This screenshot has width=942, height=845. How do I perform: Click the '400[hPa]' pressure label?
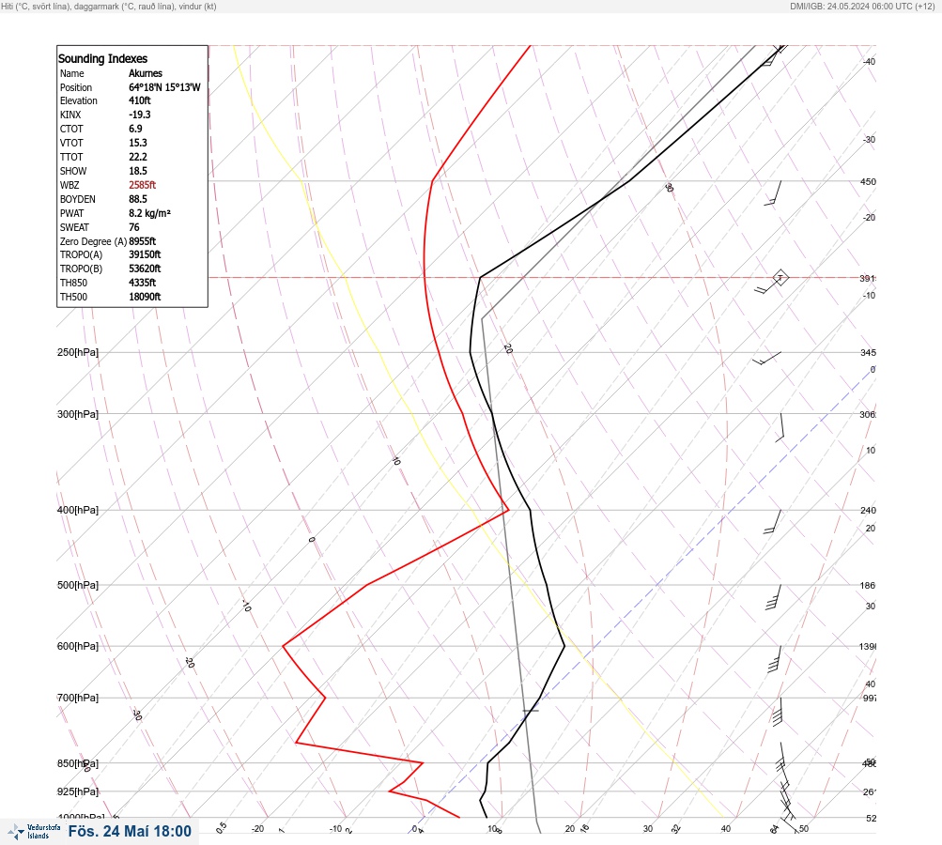[x=78, y=510]
